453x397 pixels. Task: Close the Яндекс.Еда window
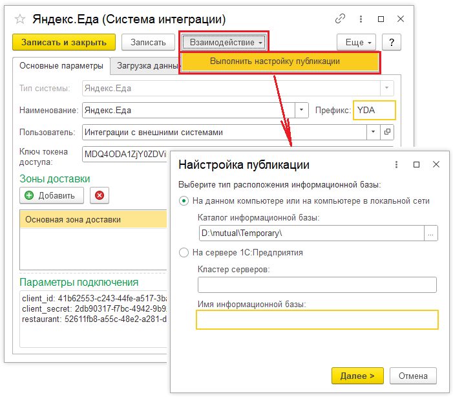pyautogui.click(x=401, y=19)
